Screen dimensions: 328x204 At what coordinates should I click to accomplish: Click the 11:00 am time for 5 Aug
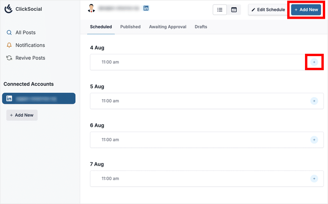coord(110,101)
